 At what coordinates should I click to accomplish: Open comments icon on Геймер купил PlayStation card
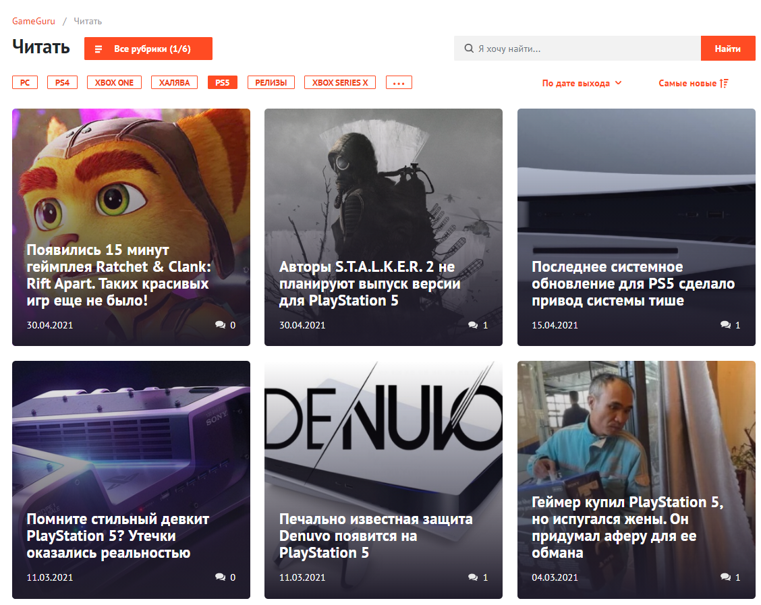(x=725, y=577)
